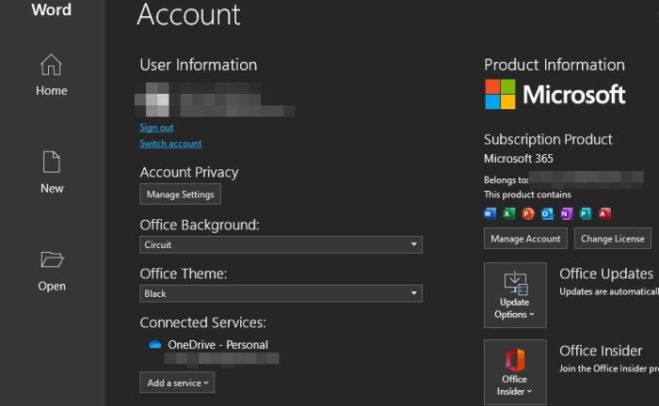Click the Access app icon
Viewport: 659px width, 406px height.
point(604,213)
